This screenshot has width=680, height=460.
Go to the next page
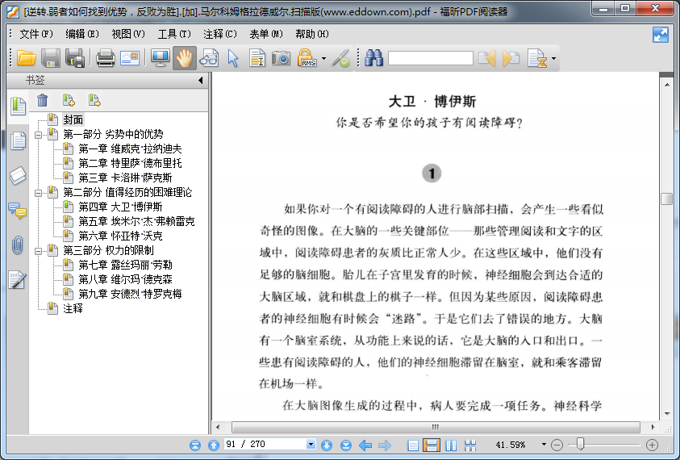pyautogui.click(x=327, y=445)
